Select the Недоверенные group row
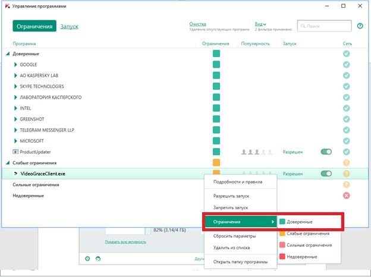The width and height of the screenshot is (371, 277). click(28, 196)
